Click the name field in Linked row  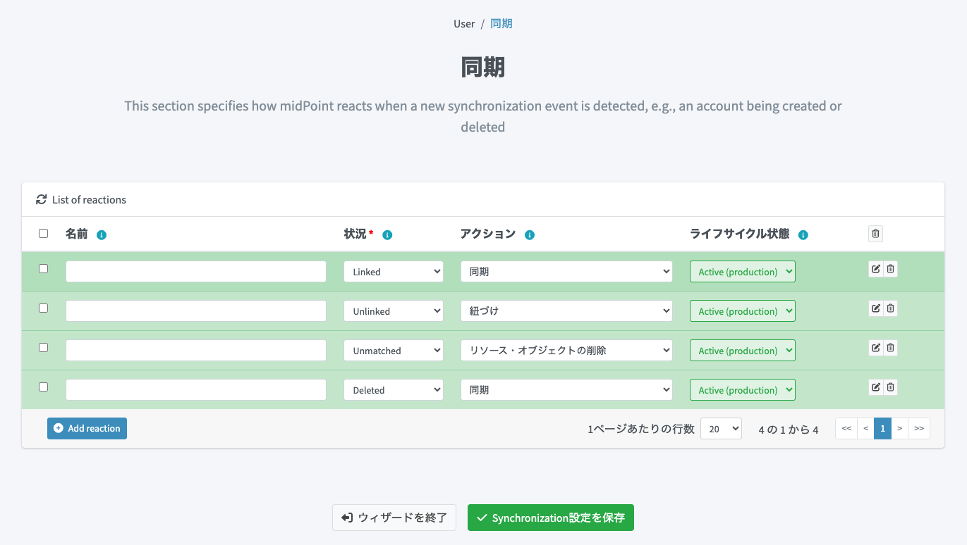point(196,272)
